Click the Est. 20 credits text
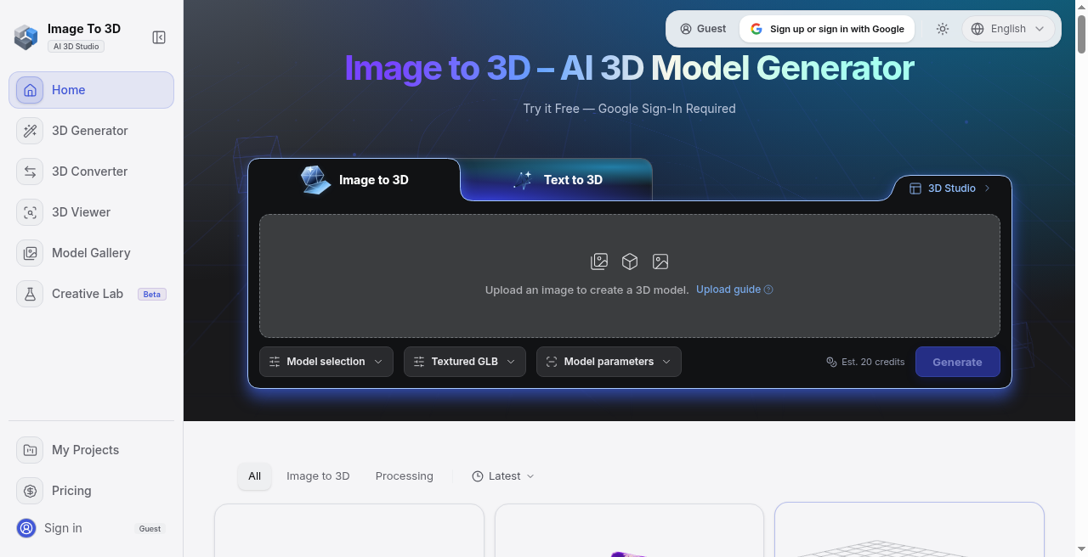1088x557 pixels. tap(873, 362)
